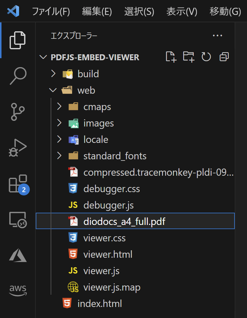The width and height of the screenshot is (247, 318).
Task: Refresh the Explorer file tree
Action: 206,57
